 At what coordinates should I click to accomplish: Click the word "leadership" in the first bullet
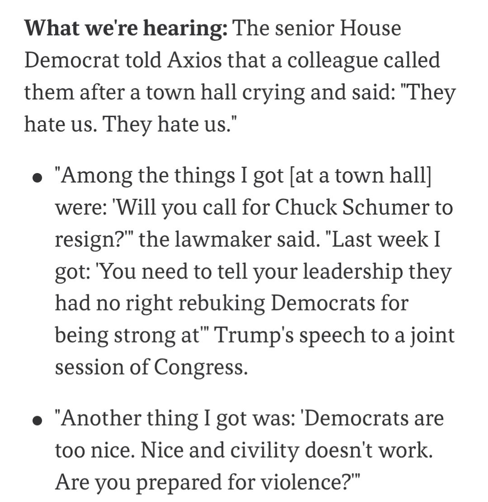click(x=353, y=272)
